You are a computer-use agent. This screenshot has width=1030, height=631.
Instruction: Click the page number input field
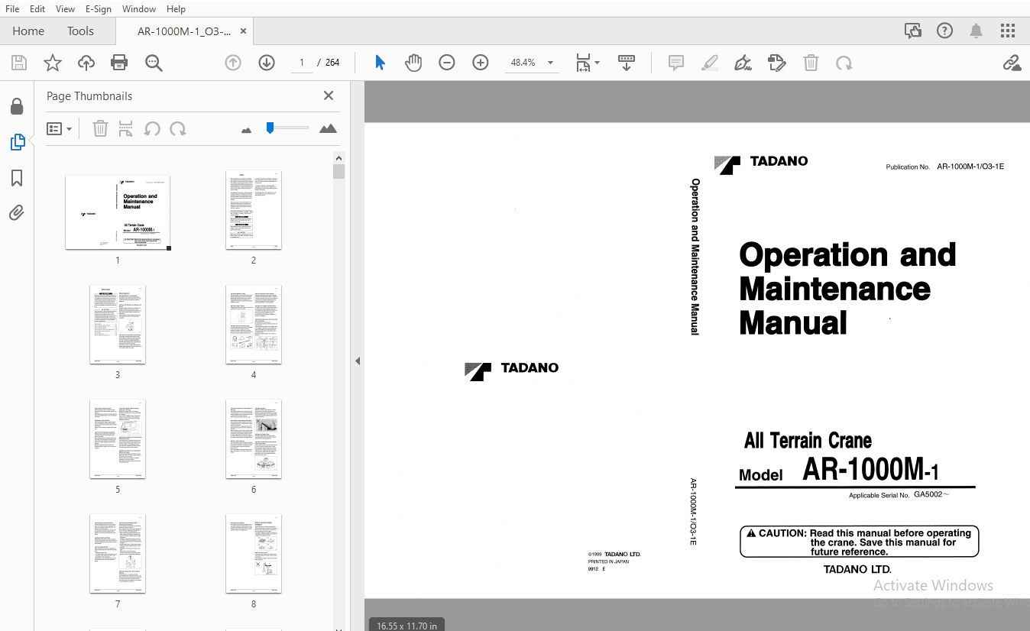pyautogui.click(x=302, y=63)
